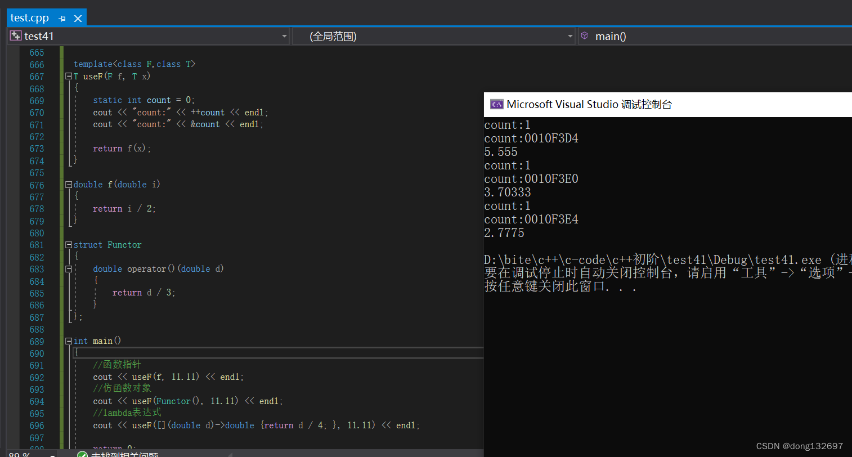Click console output 'count:0010F3E4'
Image resolution: width=852 pixels, height=457 pixels.
pyautogui.click(x=531, y=219)
